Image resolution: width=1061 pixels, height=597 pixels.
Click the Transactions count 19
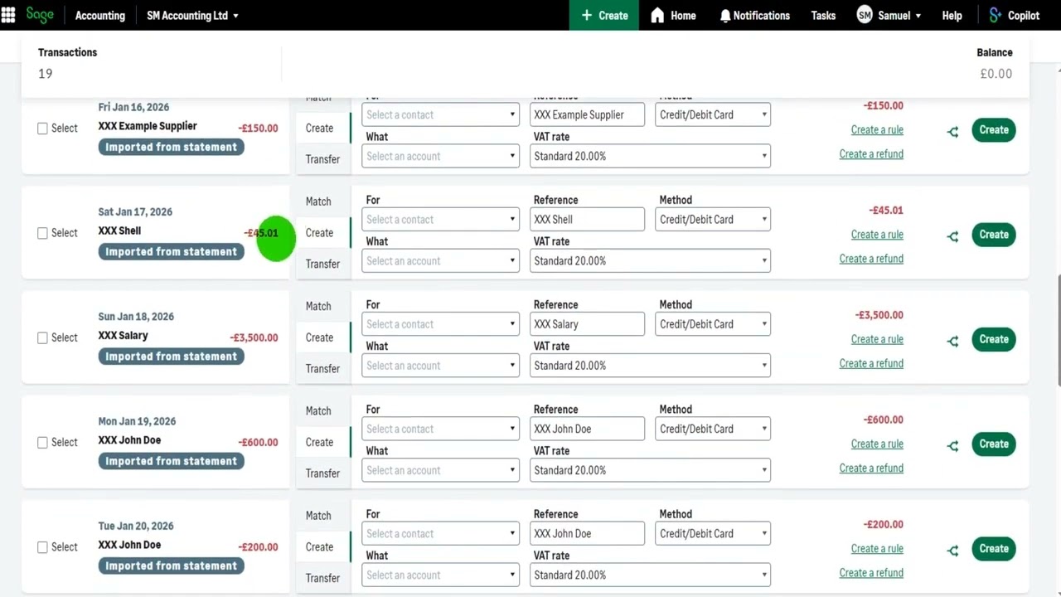click(46, 74)
